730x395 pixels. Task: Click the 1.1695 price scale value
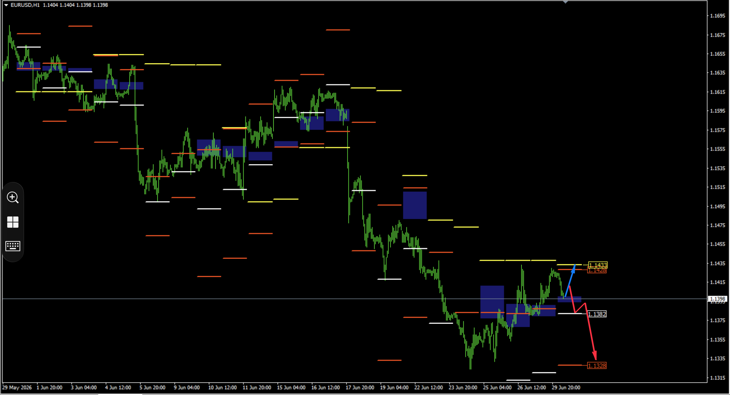(717, 16)
